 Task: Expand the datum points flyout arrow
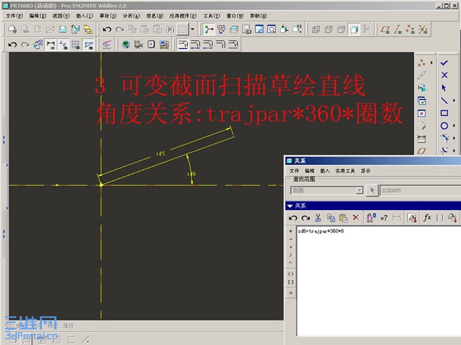432,63
